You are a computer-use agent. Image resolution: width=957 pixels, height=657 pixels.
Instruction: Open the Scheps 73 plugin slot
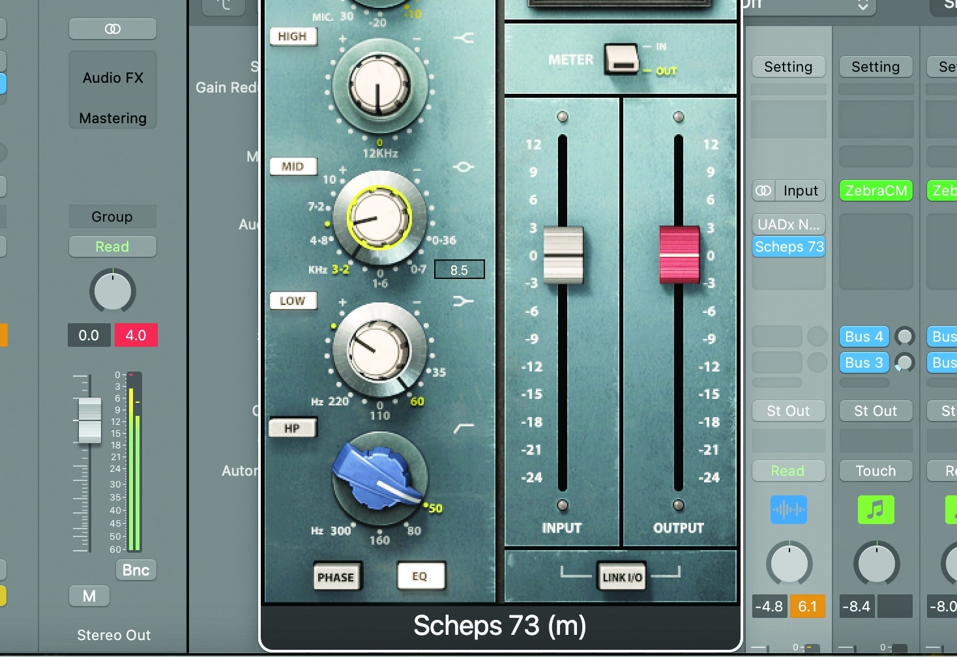(x=788, y=246)
